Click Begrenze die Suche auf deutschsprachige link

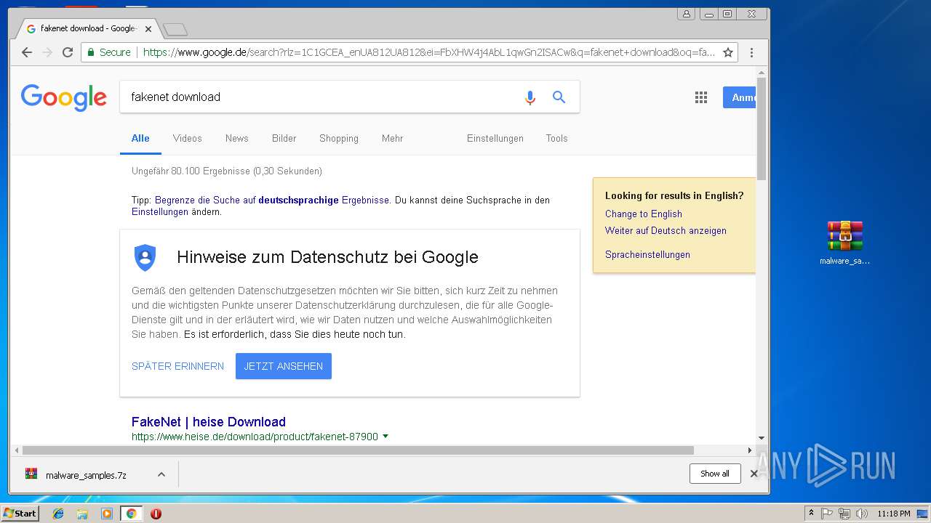(x=273, y=200)
